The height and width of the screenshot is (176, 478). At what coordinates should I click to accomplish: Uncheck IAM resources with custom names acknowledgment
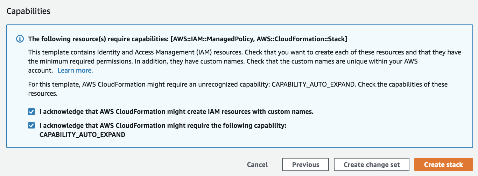(x=31, y=112)
